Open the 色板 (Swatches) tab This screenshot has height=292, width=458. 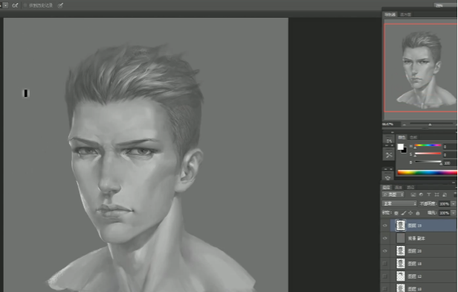tap(413, 137)
